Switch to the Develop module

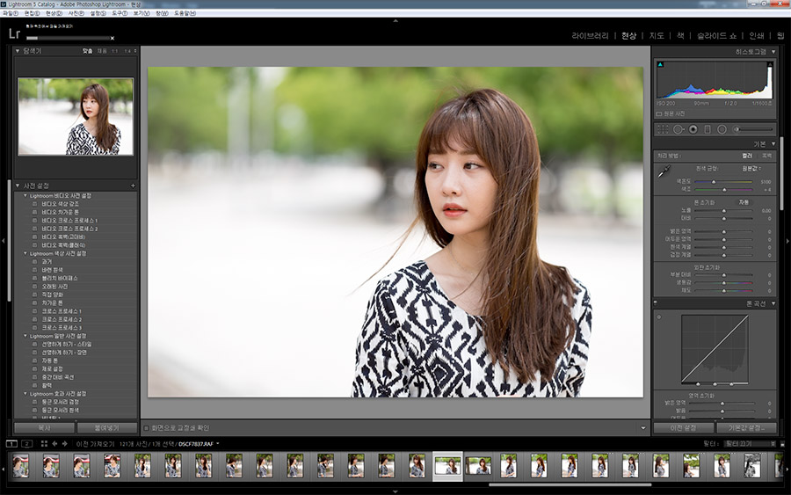pos(628,36)
